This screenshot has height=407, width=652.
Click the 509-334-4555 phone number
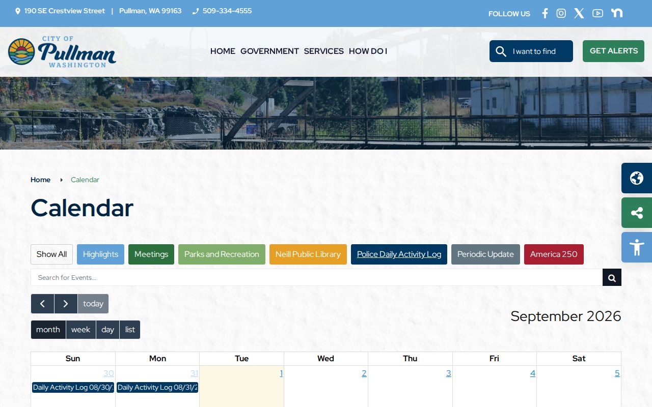click(227, 11)
